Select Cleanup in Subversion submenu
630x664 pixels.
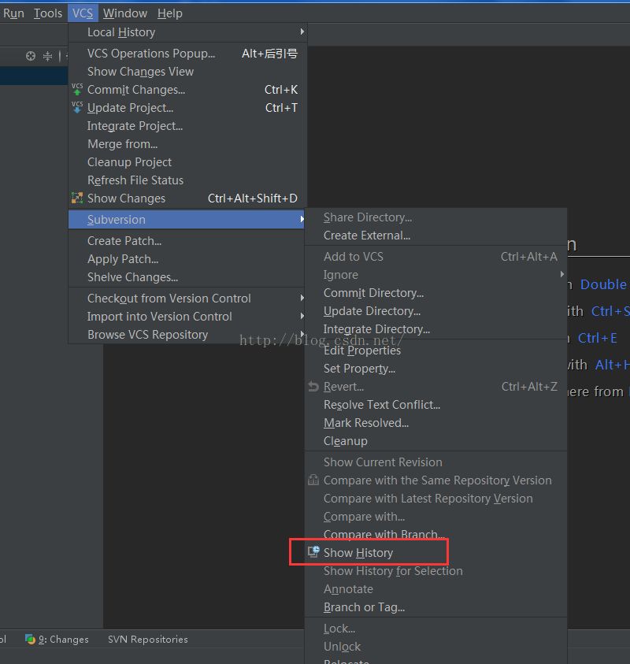435,441
